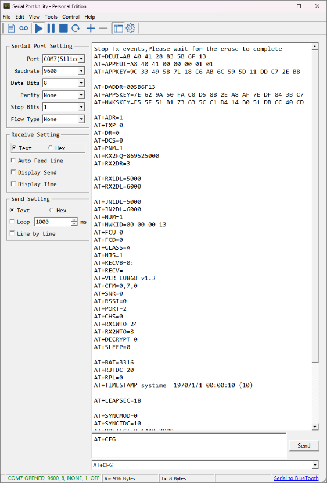The height and width of the screenshot is (483, 327).
Task: Open settings via the gear icon
Action: (x=131, y=29)
